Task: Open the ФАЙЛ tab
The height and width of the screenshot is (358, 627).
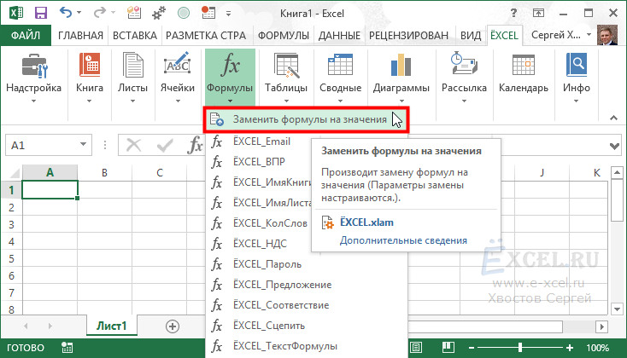Action: [26, 36]
